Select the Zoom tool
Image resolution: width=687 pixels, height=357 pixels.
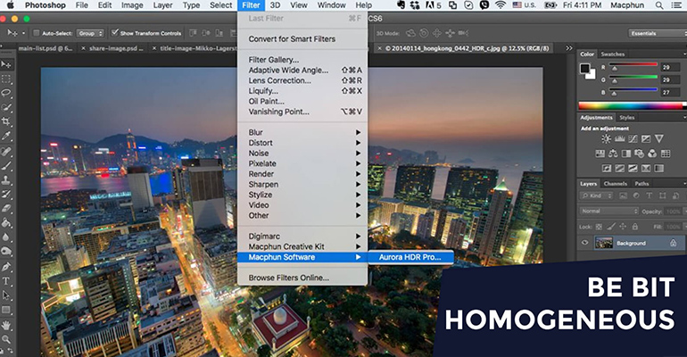tap(6, 339)
